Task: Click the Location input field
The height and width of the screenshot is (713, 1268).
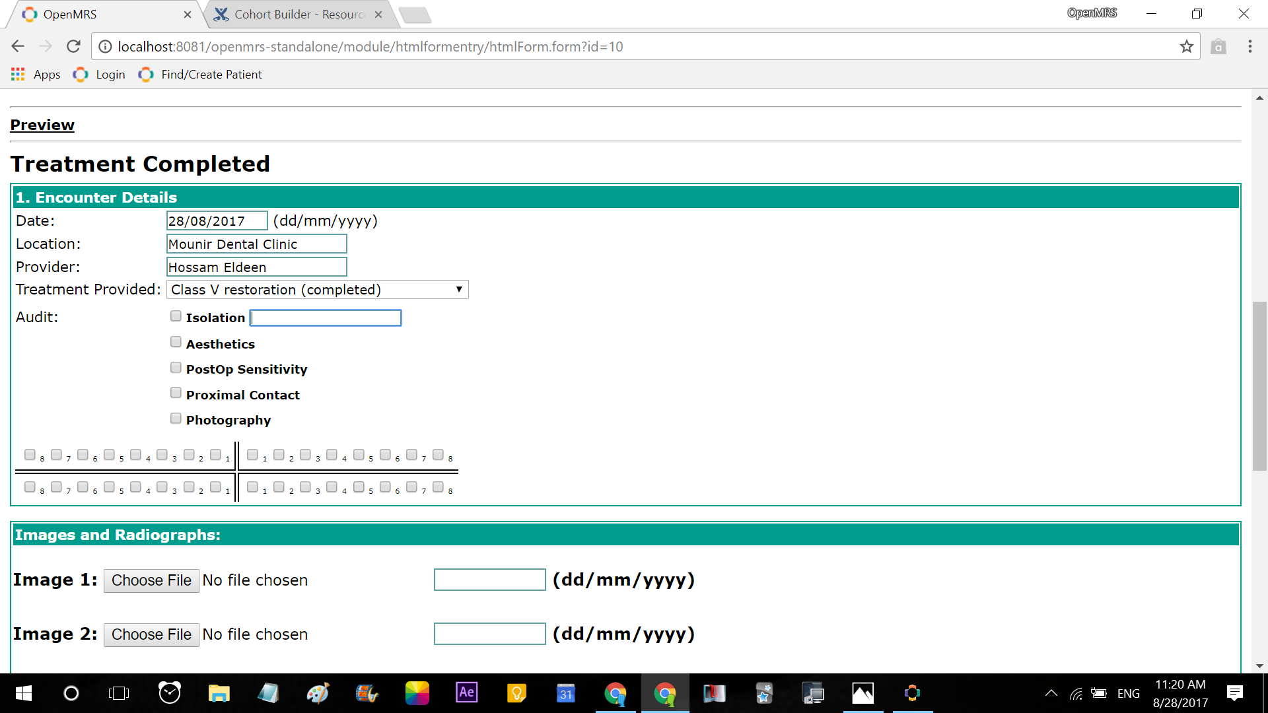Action: (x=256, y=244)
